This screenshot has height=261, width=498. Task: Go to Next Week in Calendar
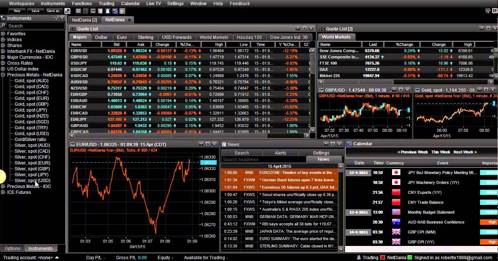pos(465,152)
